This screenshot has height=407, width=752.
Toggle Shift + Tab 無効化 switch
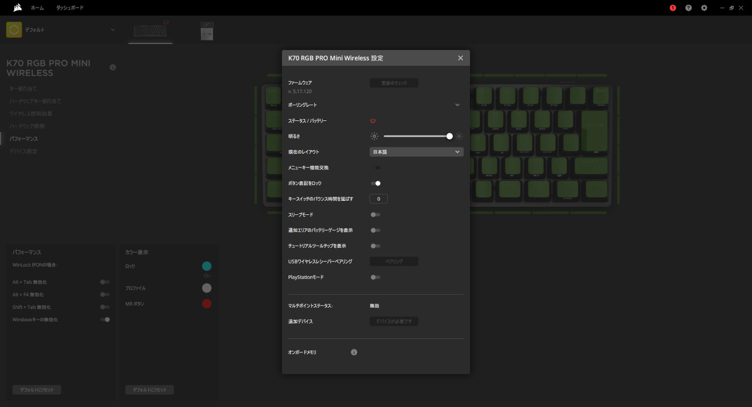(x=105, y=307)
